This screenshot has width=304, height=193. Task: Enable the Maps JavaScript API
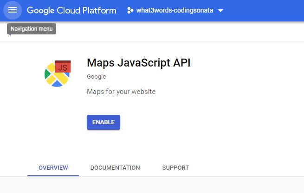[103, 122]
